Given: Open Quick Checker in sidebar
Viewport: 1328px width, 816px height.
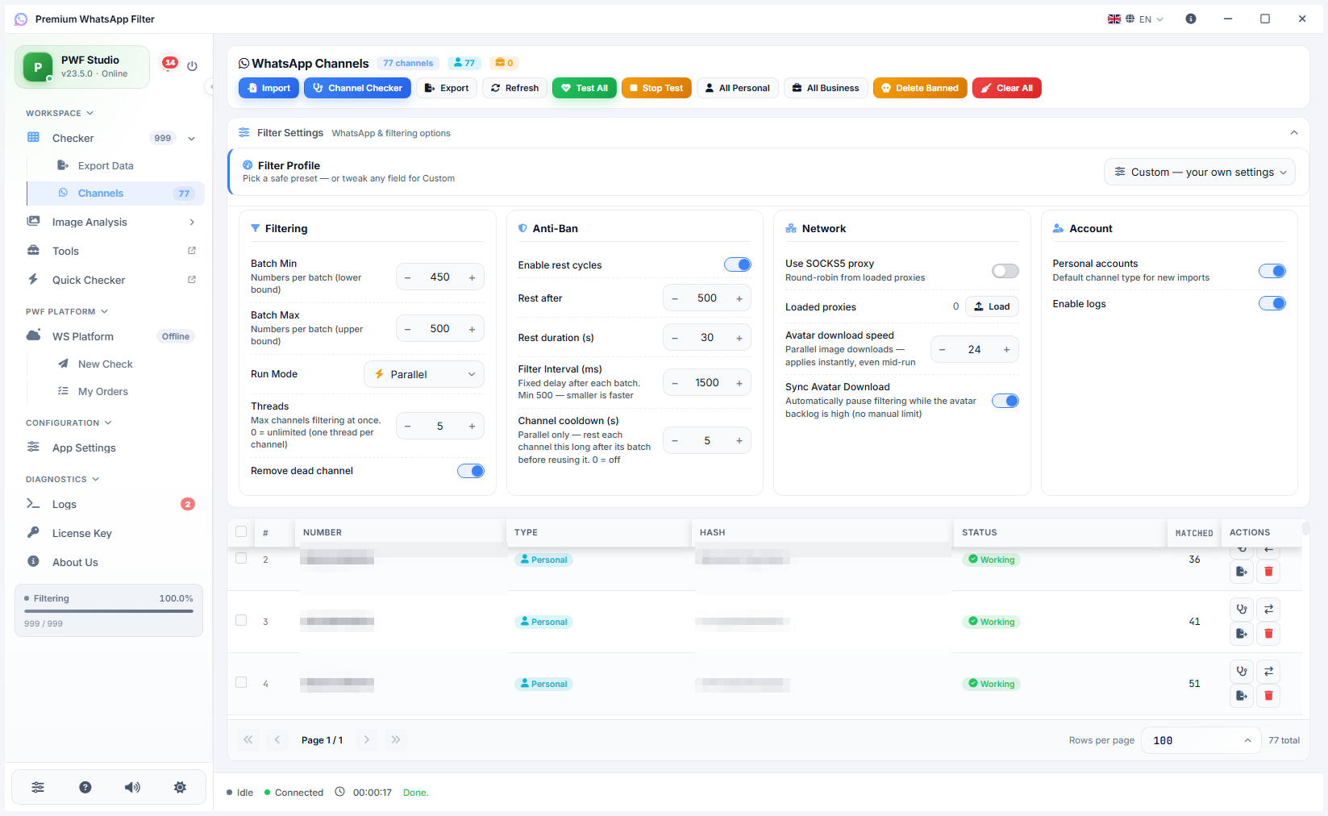Looking at the screenshot, I should pyautogui.click(x=111, y=280).
